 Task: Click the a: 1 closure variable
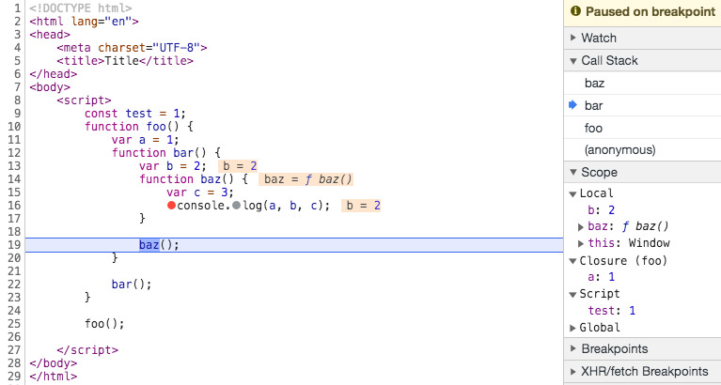pos(602,277)
